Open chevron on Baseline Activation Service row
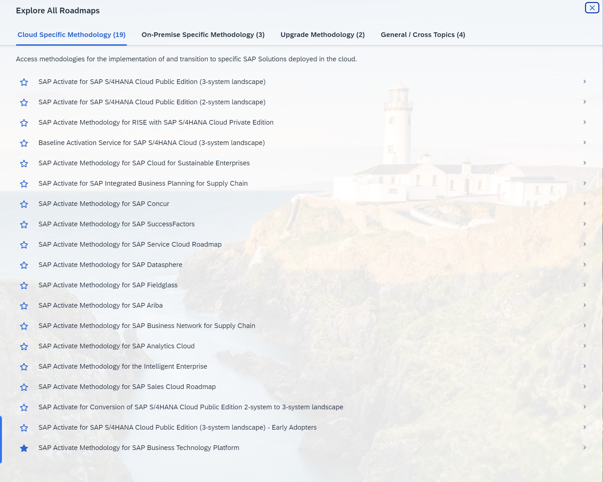Viewport: 603px width, 482px height. [x=585, y=142]
